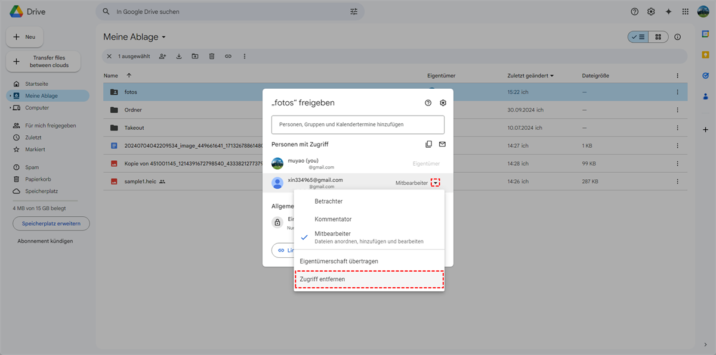
Task: Click the email envelope icon in share dialog
Action: [442, 144]
